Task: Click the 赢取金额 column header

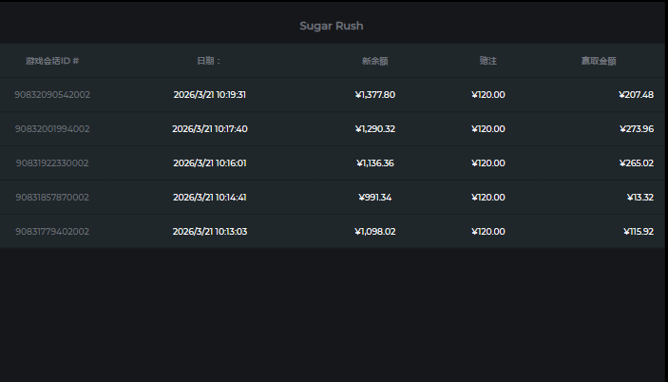Action: pyautogui.click(x=599, y=61)
